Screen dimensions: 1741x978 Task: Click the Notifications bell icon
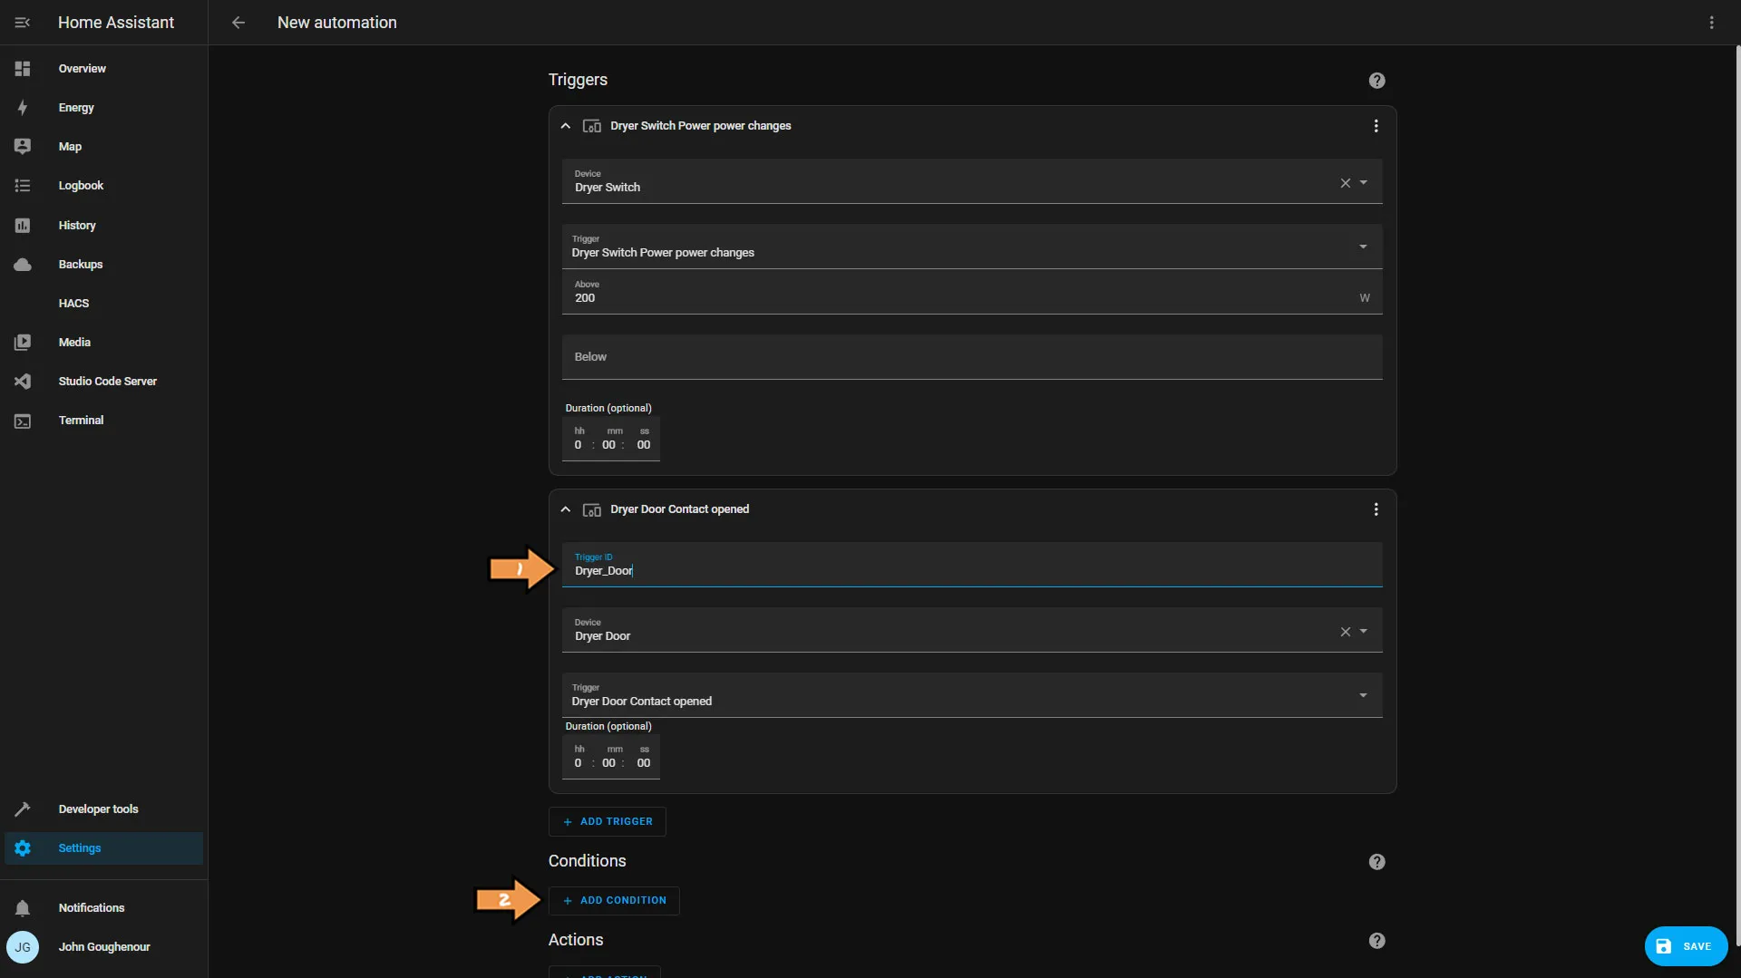tap(23, 908)
